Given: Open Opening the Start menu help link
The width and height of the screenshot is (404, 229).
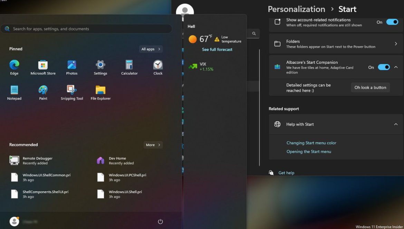Looking at the screenshot, I should [309, 152].
